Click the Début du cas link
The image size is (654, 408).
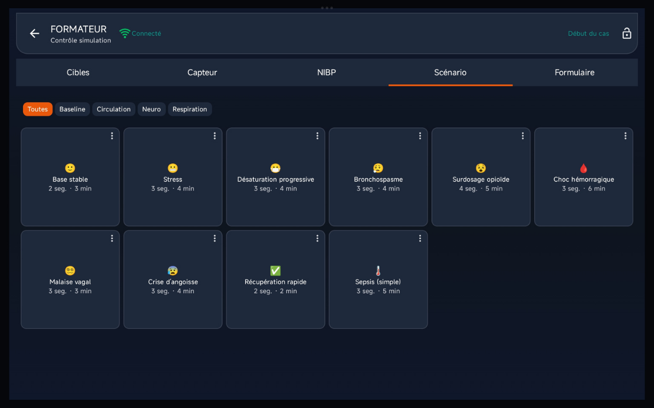pos(588,34)
